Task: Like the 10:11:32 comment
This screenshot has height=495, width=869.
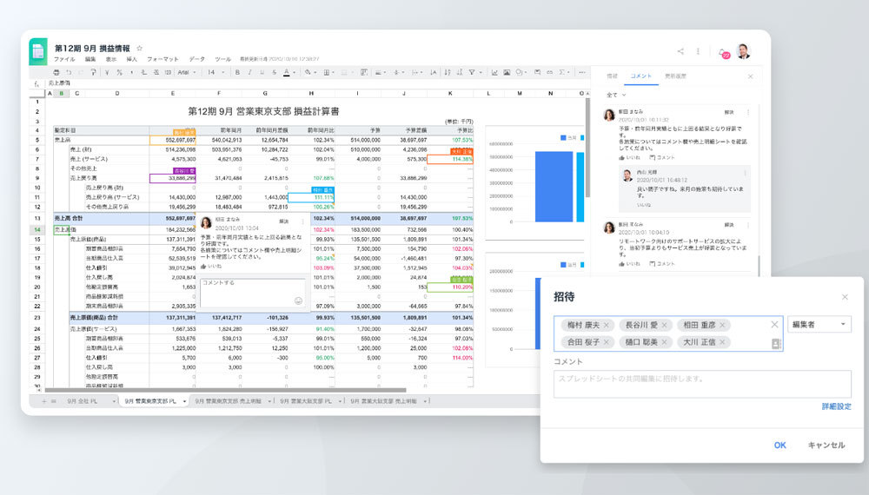Action: click(x=629, y=158)
